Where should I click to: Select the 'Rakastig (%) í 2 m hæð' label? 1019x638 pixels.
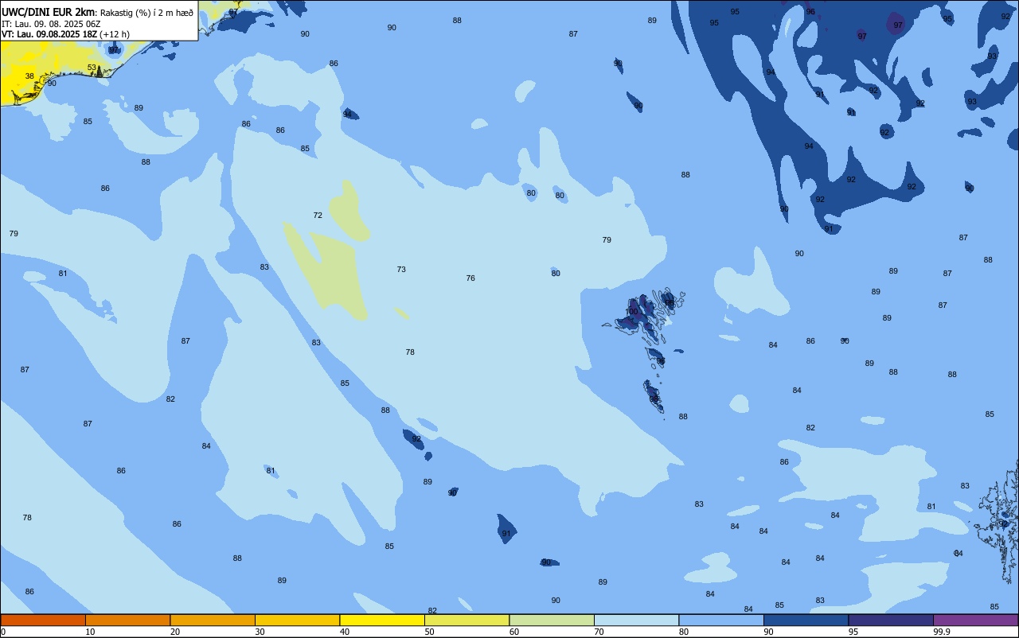click(x=146, y=13)
